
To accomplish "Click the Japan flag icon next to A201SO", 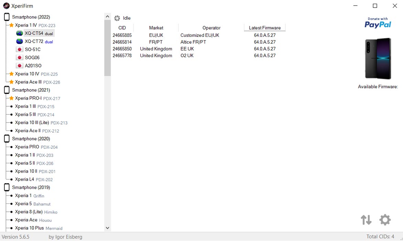I will pyautogui.click(x=19, y=66).
